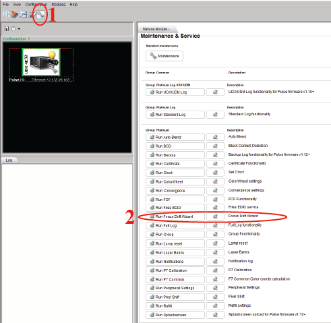331x323 pixels.
Task: Click Run Auto Blend button
Action: [175, 137]
